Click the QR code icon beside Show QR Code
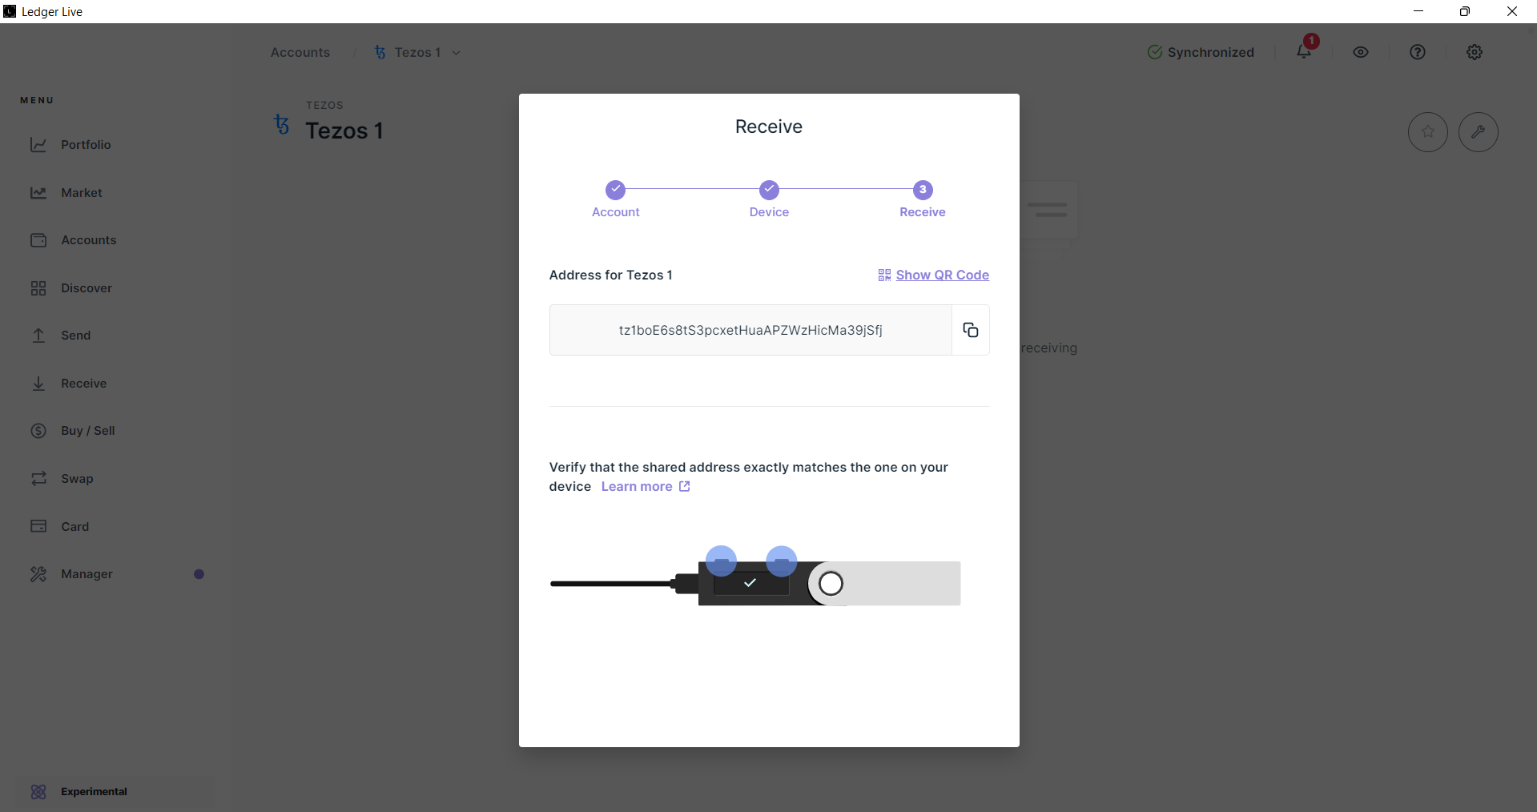 click(x=884, y=275)
